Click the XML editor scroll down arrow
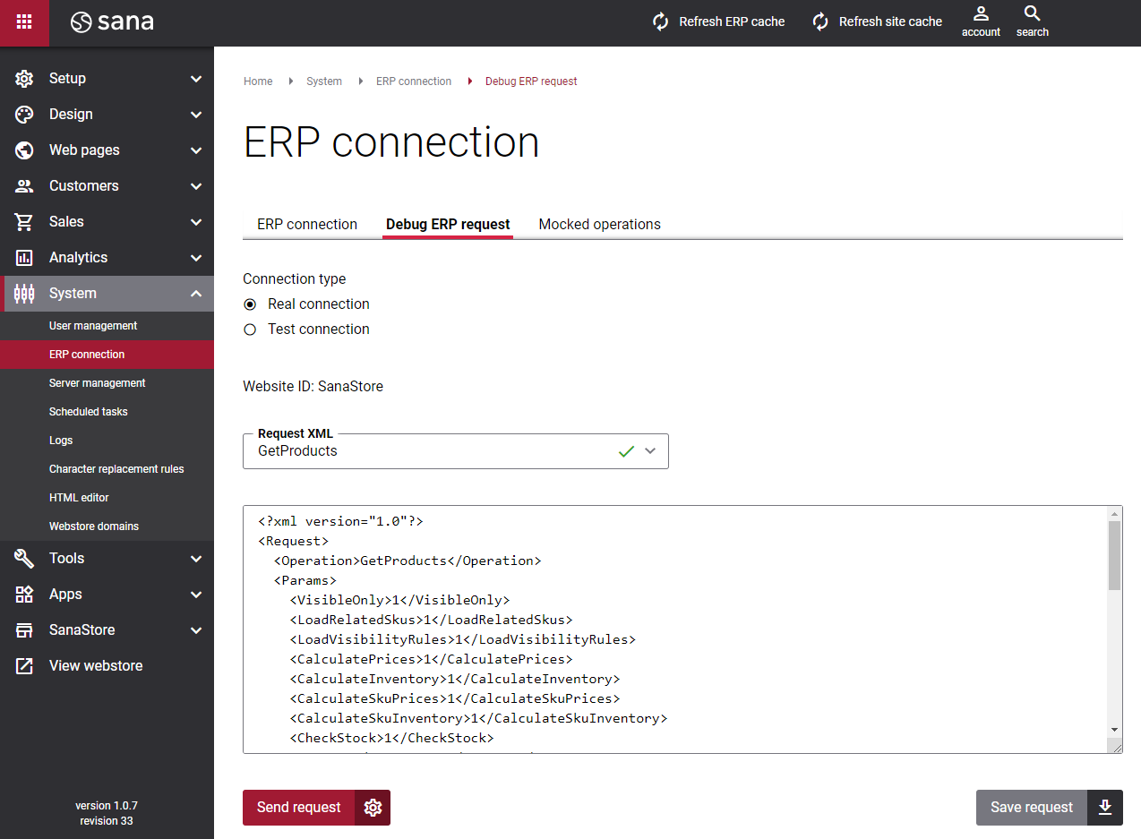This screenshot has height=839, width=1141. click(x=1114, y=731)
